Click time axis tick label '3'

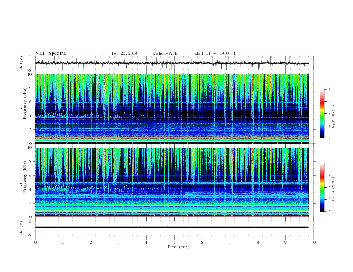(x=119, y=242)
